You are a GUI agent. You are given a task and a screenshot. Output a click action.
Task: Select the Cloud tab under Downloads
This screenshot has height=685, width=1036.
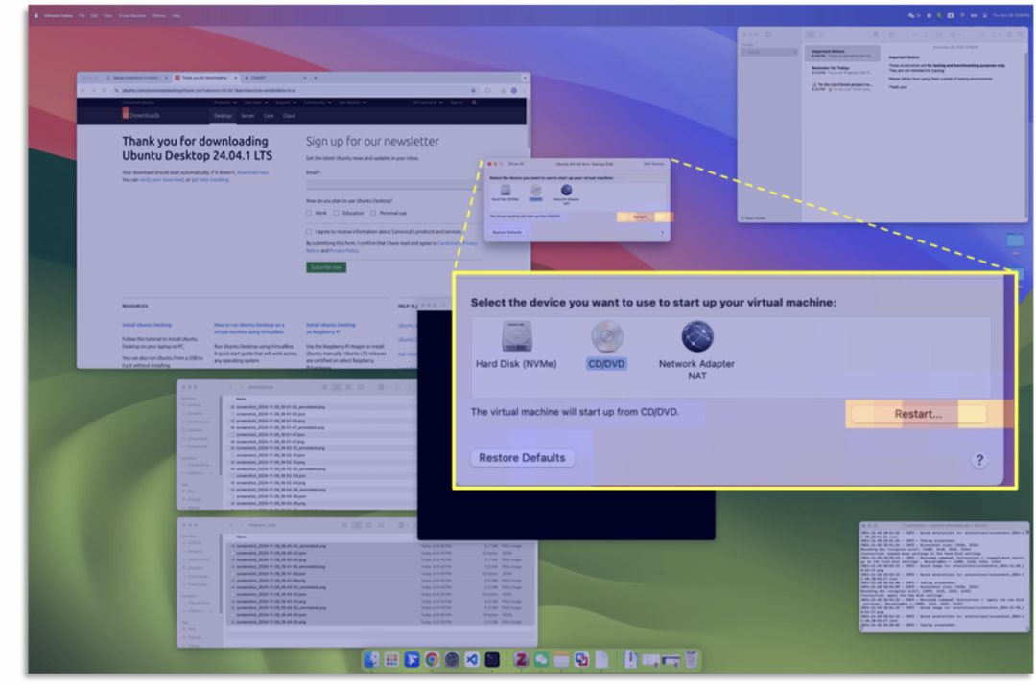(290, 116)
